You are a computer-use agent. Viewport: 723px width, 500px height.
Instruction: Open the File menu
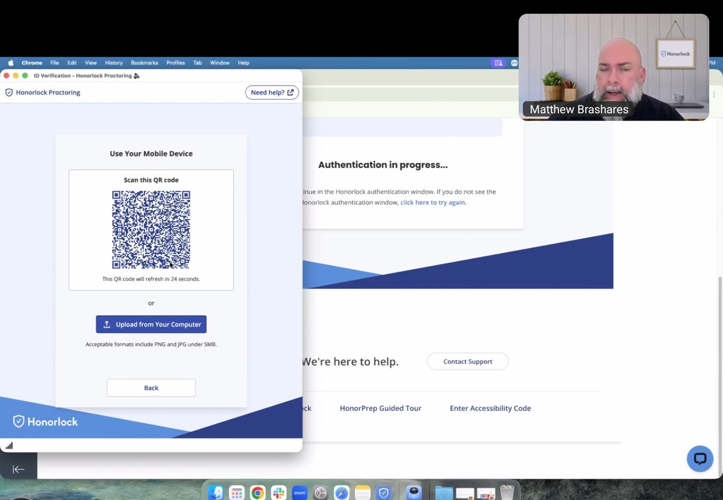54,63
